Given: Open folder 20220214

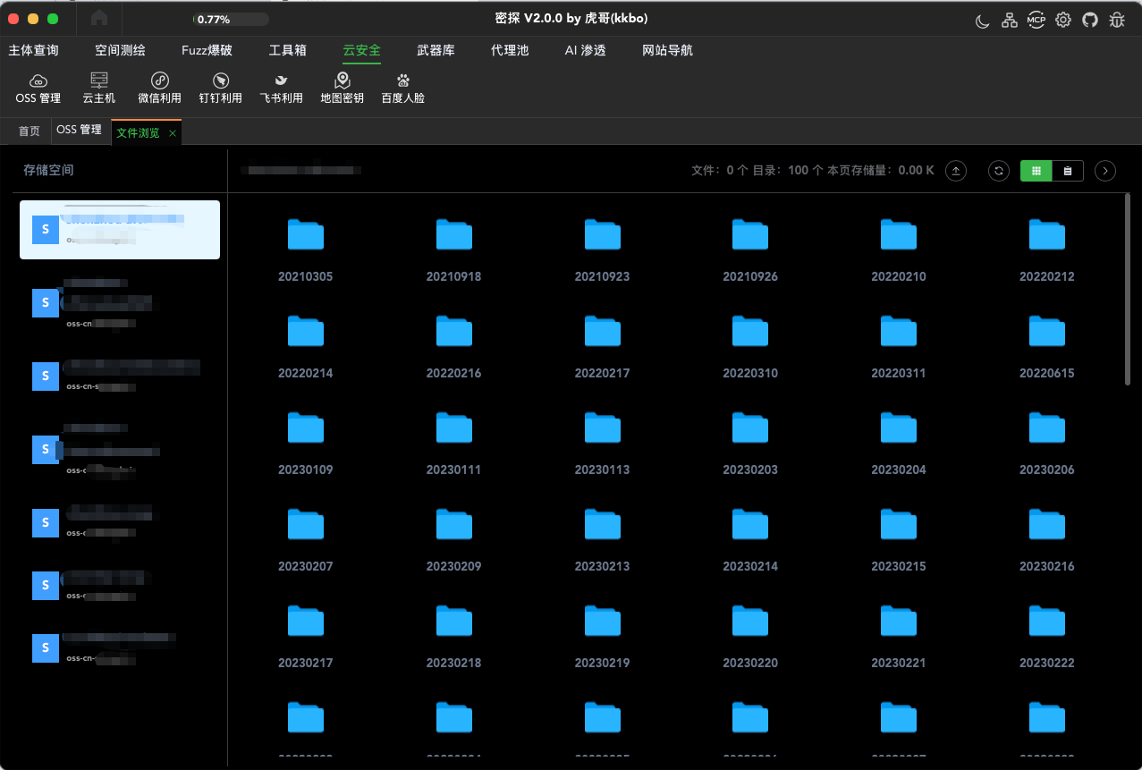Looking at the screenshot, I should (x=306, y=346).
